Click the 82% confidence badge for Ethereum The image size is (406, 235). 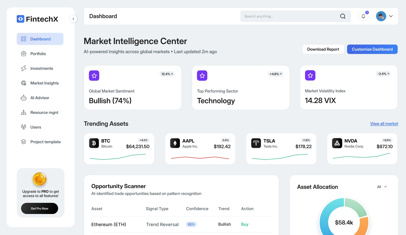[x=191, y=224]
